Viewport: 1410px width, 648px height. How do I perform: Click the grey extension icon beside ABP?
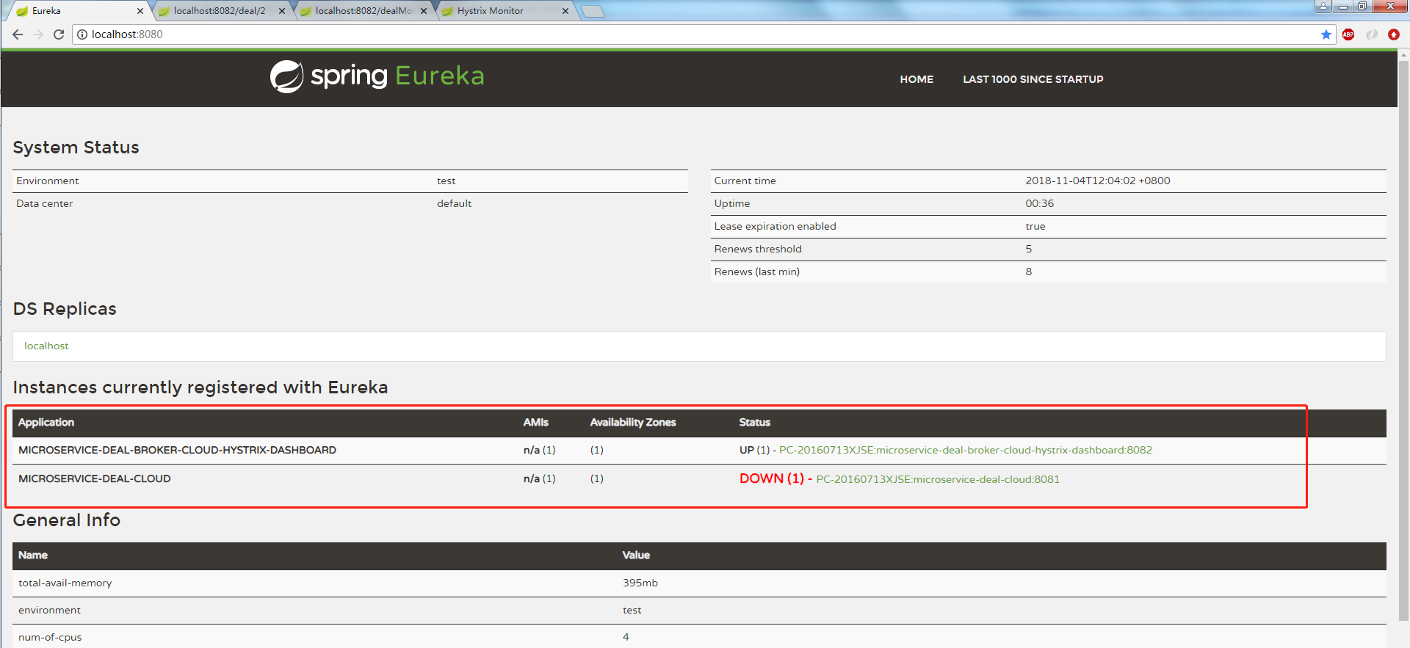pyautogui.click(x=1371, y=34)
